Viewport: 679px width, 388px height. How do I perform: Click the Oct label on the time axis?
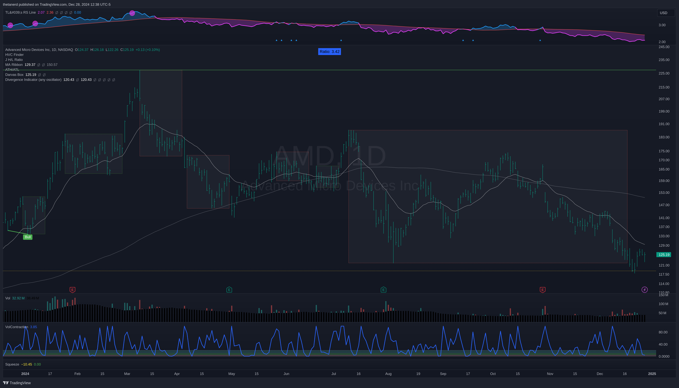pyautogui.click(x=493, y=374)
